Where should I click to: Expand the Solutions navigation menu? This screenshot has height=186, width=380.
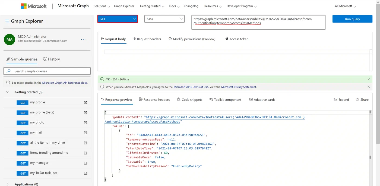click(x=102, y=6)
